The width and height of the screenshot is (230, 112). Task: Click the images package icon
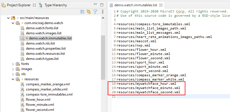coord(18,69)
